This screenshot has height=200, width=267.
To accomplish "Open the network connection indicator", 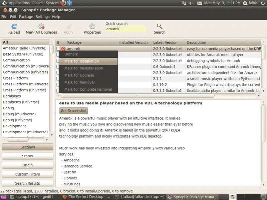I will pyautogui.click(x=184, y=3).
